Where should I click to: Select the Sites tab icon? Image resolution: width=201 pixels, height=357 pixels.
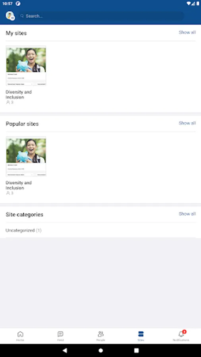coord(141,334)
